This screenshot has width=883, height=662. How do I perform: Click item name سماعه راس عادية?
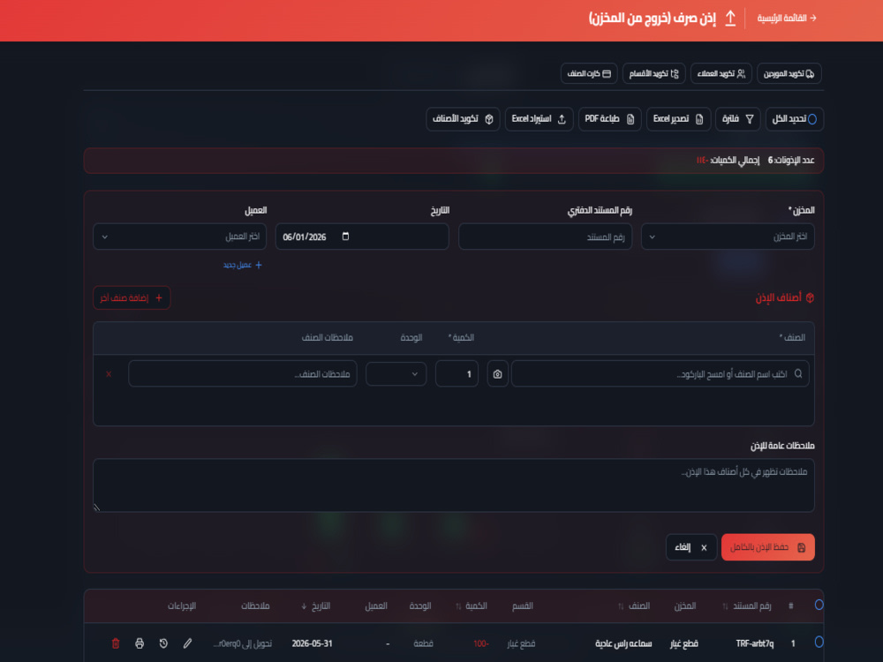[623, 643]
